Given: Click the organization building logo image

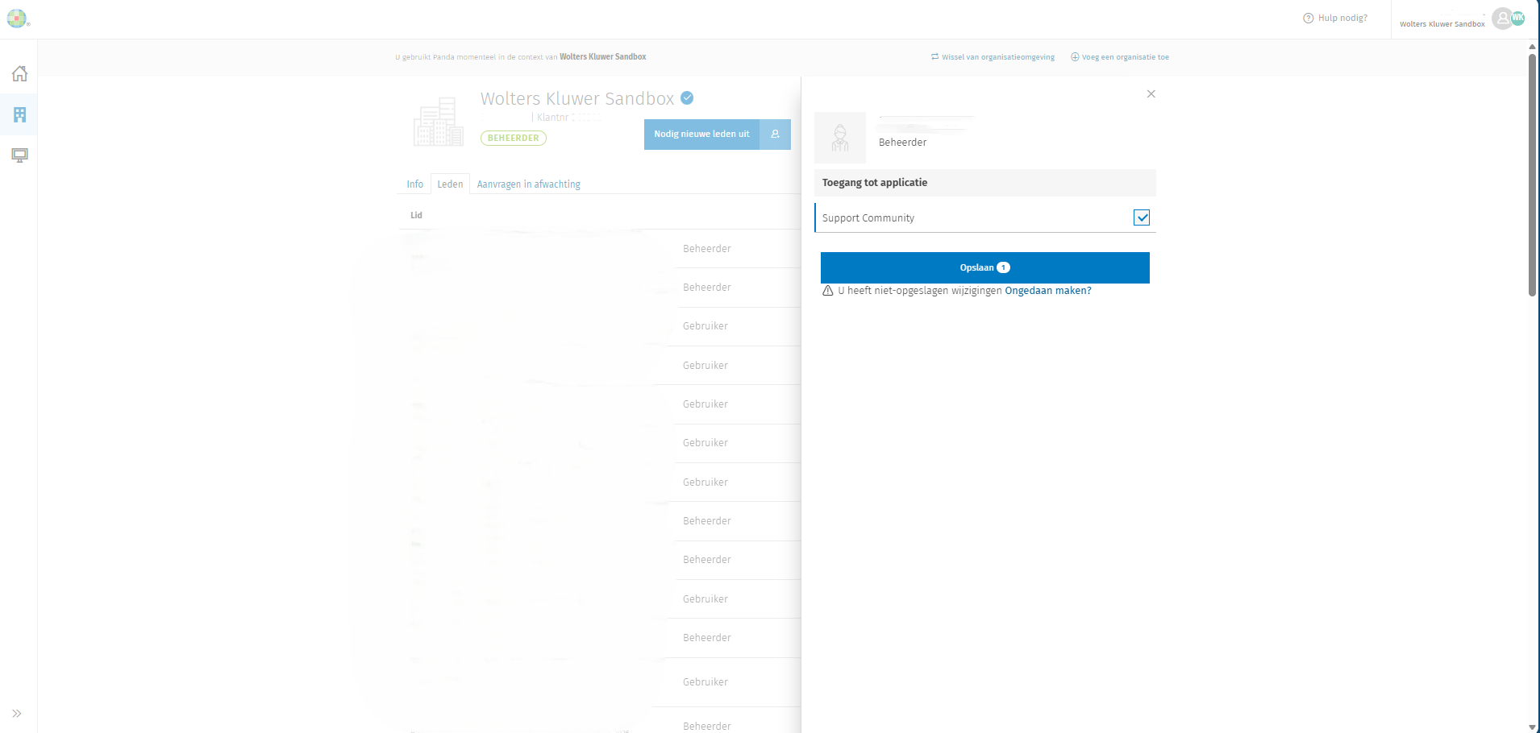Looking at the screenshot, I should tap(439, 122).
